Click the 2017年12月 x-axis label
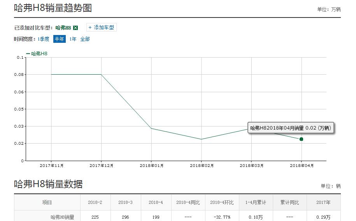Viewport: 356px width, 221px height. (102, 166)
